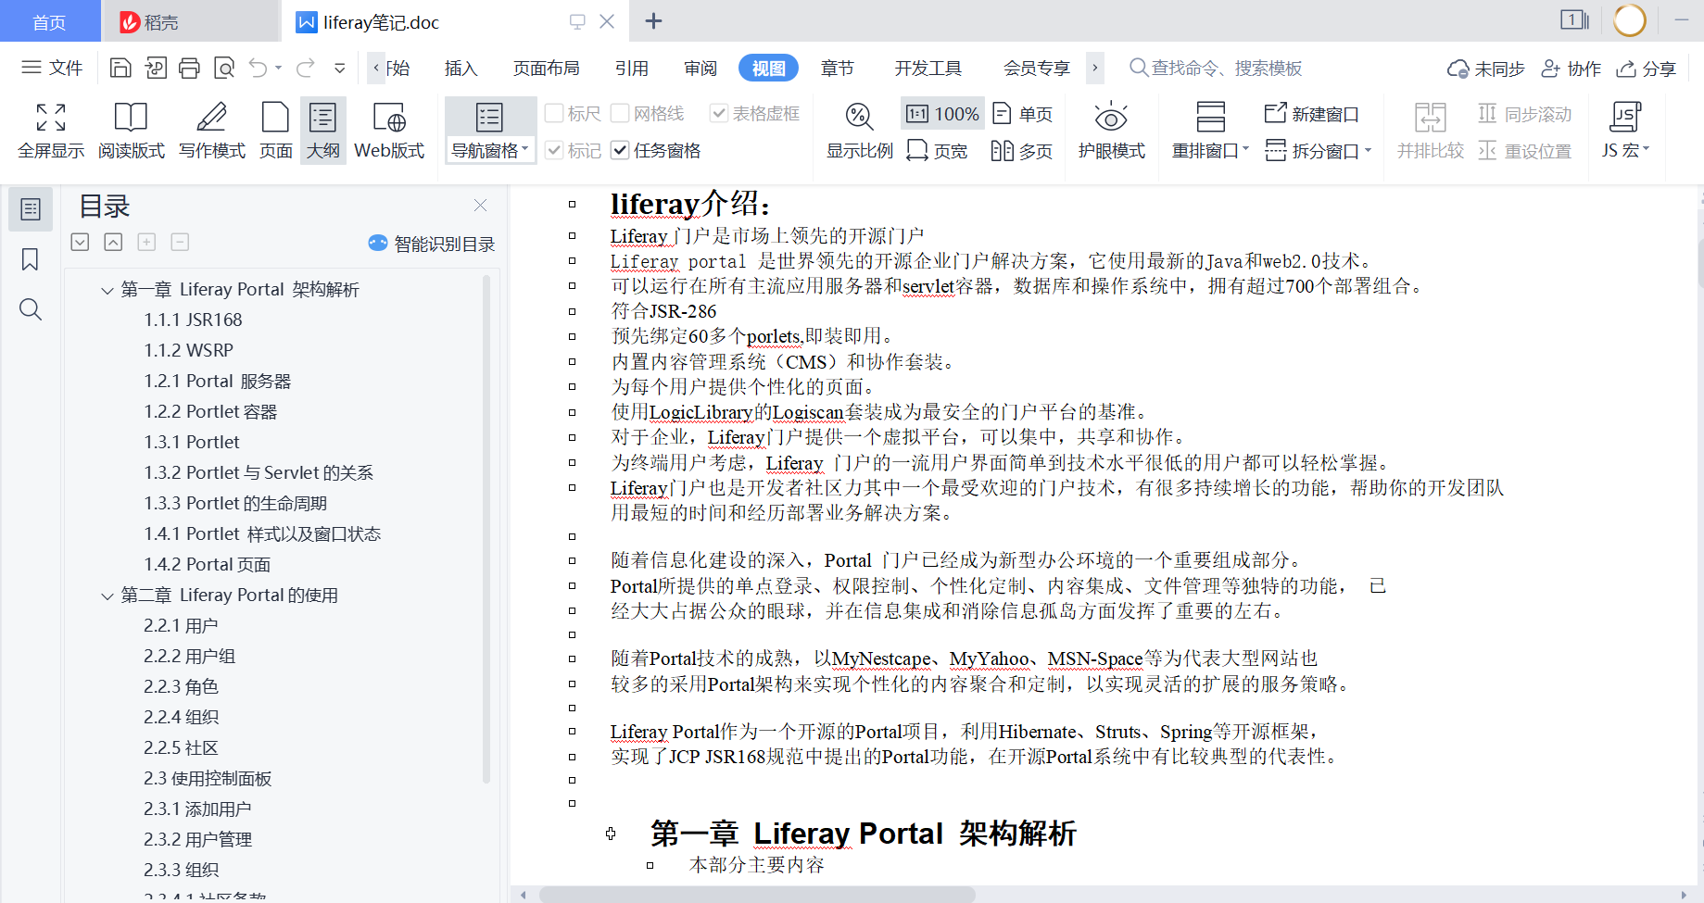
Task: Open the 开发工具 tab
Action: pyautogui.click(x=928, y=68)
